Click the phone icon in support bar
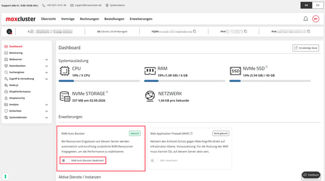325x181 pixels. point(44,5)
